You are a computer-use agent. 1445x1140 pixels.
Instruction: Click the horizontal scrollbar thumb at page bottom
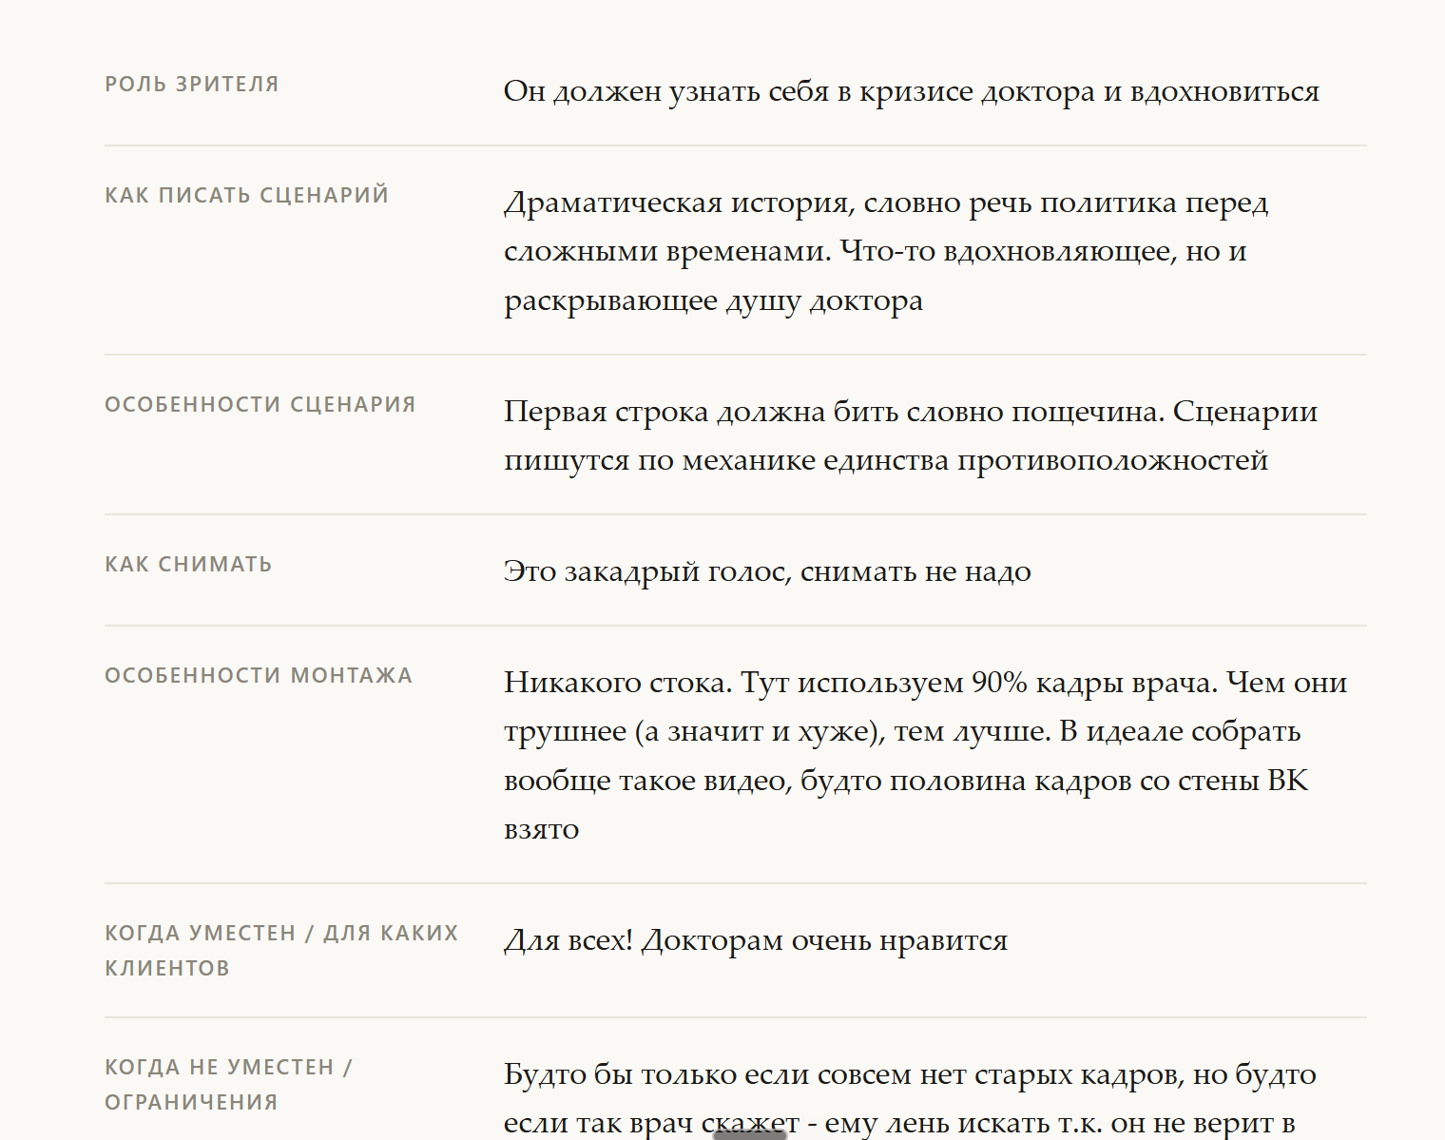[x=750, y=1134]
